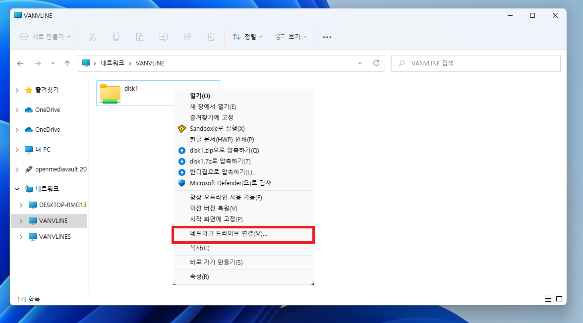The height and width of the screenshot is (323, 583).
Task: Collapse the 네트워크 tree node
Action: click(17, 189)
